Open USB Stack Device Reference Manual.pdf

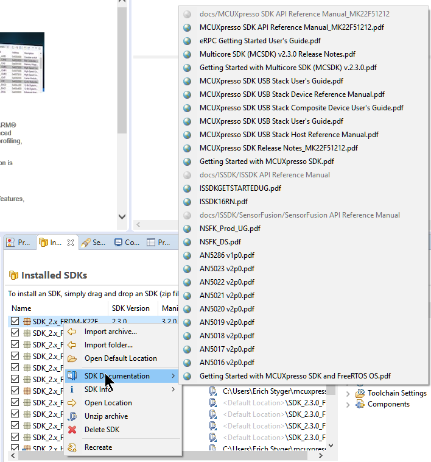[x=292, y=94]
